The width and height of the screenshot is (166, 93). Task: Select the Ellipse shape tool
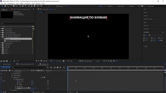(20, 6)
